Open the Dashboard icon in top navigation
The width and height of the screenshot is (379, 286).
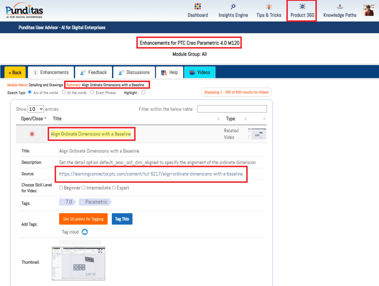(x=198, y=7)
